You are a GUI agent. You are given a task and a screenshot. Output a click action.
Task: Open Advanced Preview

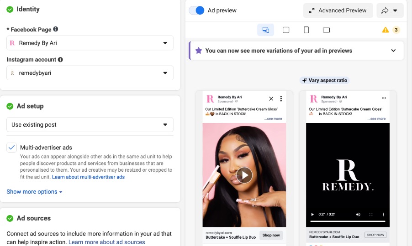tap(338, 10)
